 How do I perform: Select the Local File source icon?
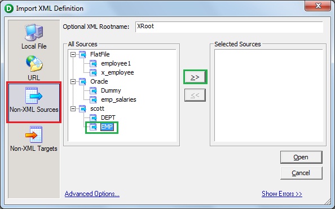34,32
